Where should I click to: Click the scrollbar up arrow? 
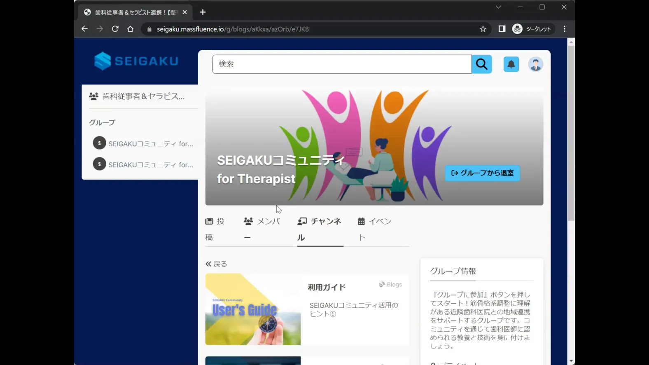571,42
